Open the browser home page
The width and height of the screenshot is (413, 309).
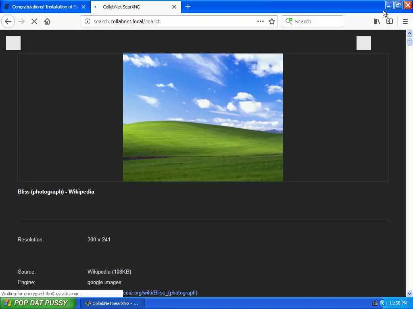point(47,21)
